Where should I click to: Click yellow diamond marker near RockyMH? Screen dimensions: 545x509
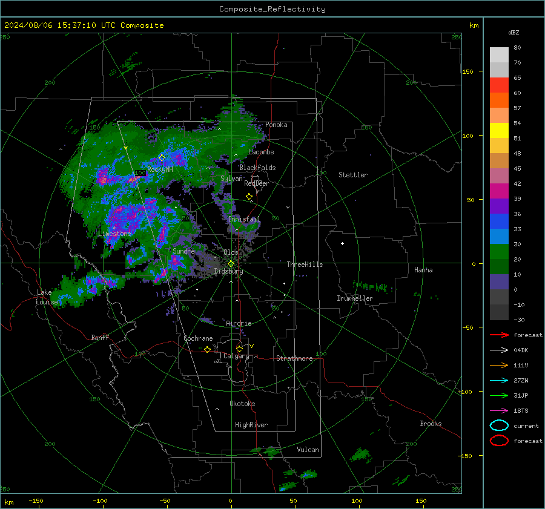(x=162, y=158)
